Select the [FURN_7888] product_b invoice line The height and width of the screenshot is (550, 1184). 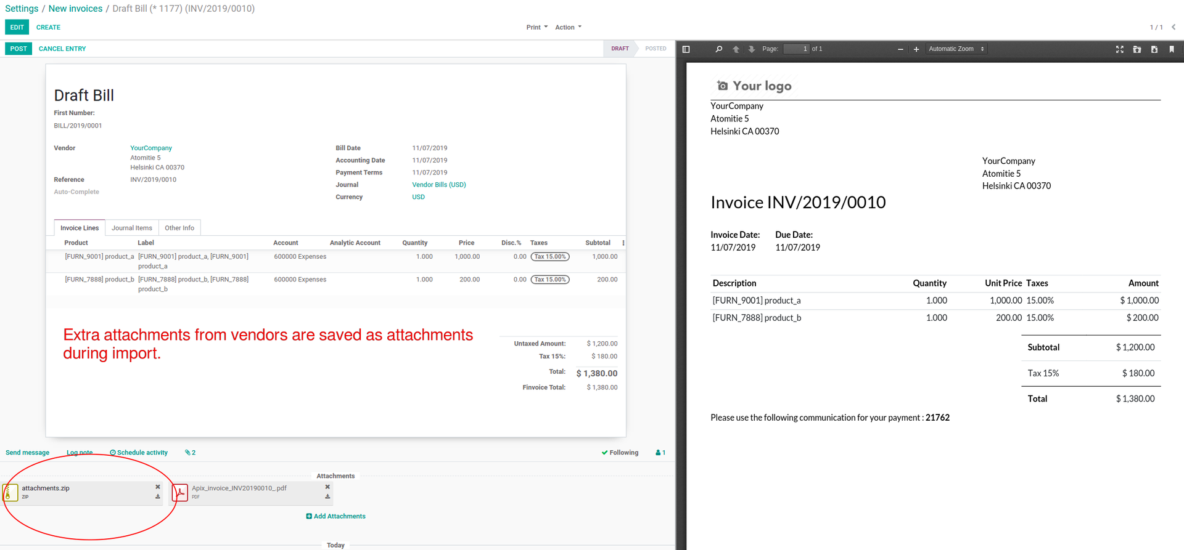tap(336, 284)
